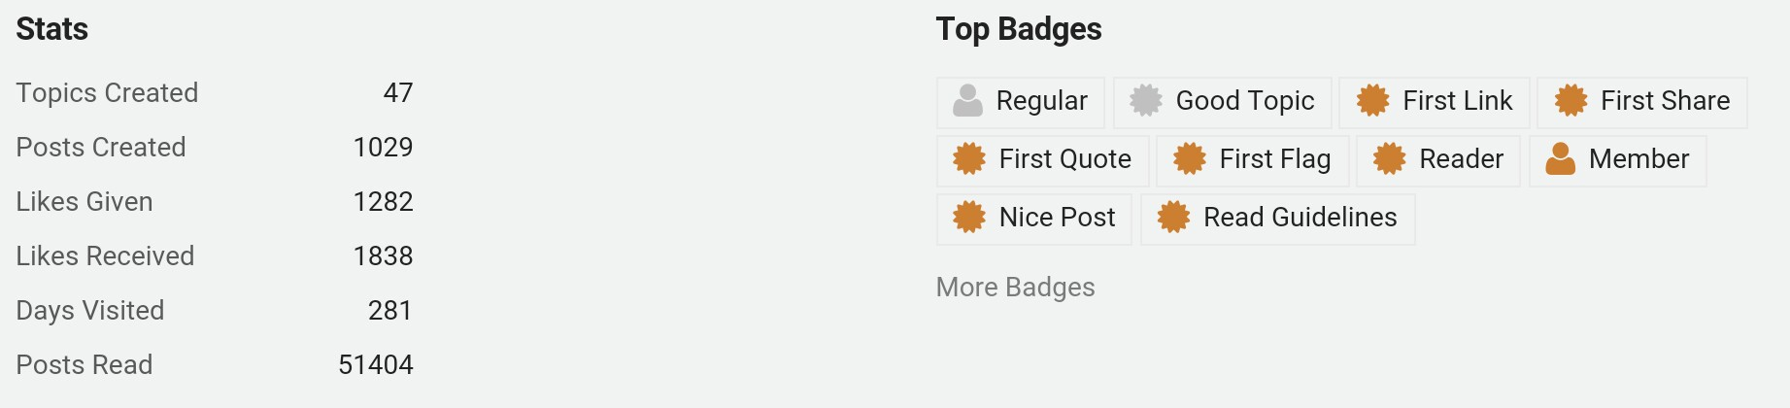The width and height of the screenshot is (1790, 408).
Task: Click the First Link badge icon
Action: tap(1372, 101)
